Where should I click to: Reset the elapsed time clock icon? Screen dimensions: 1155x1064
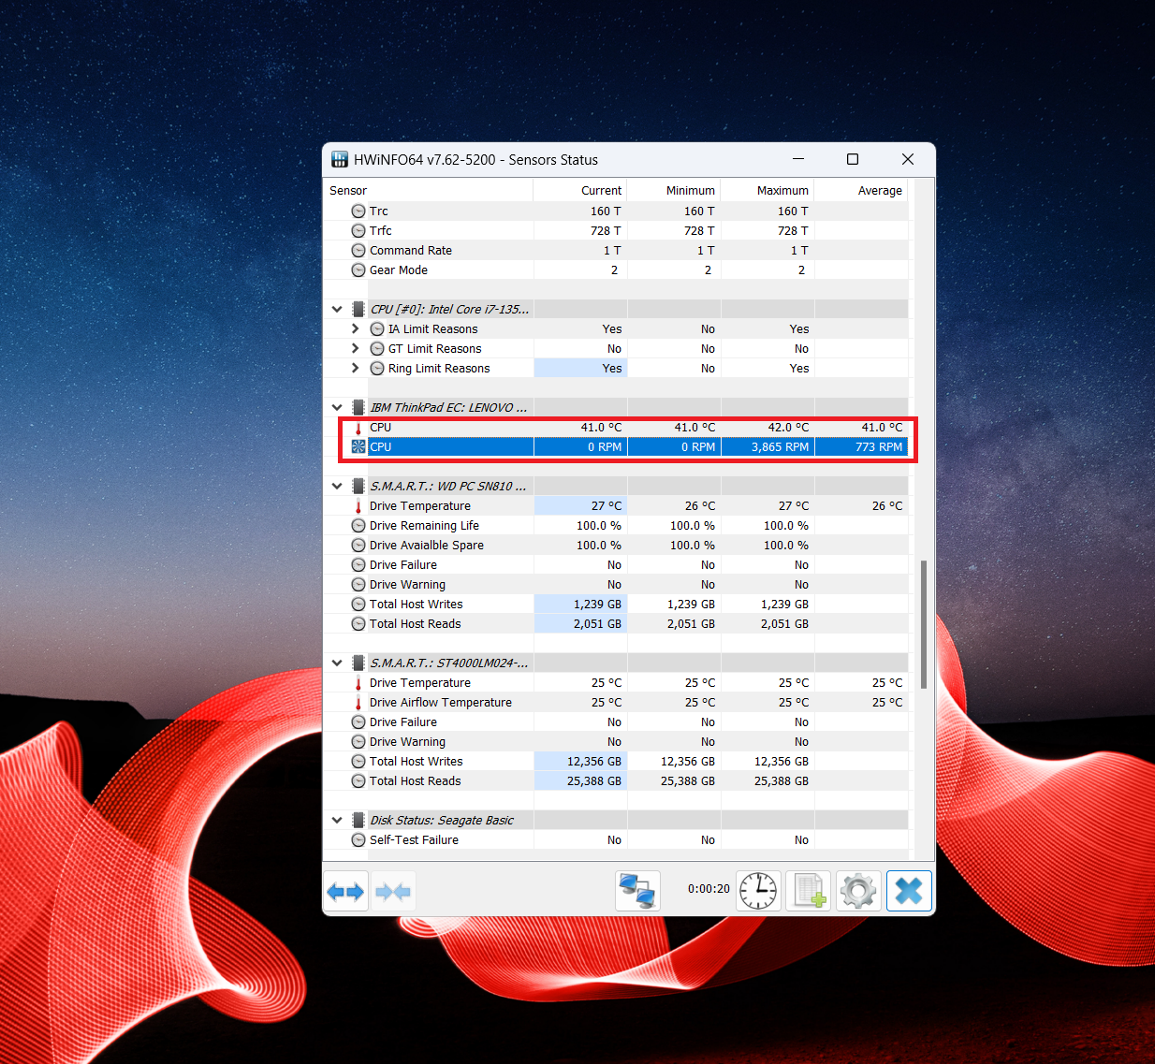[758, 890]
